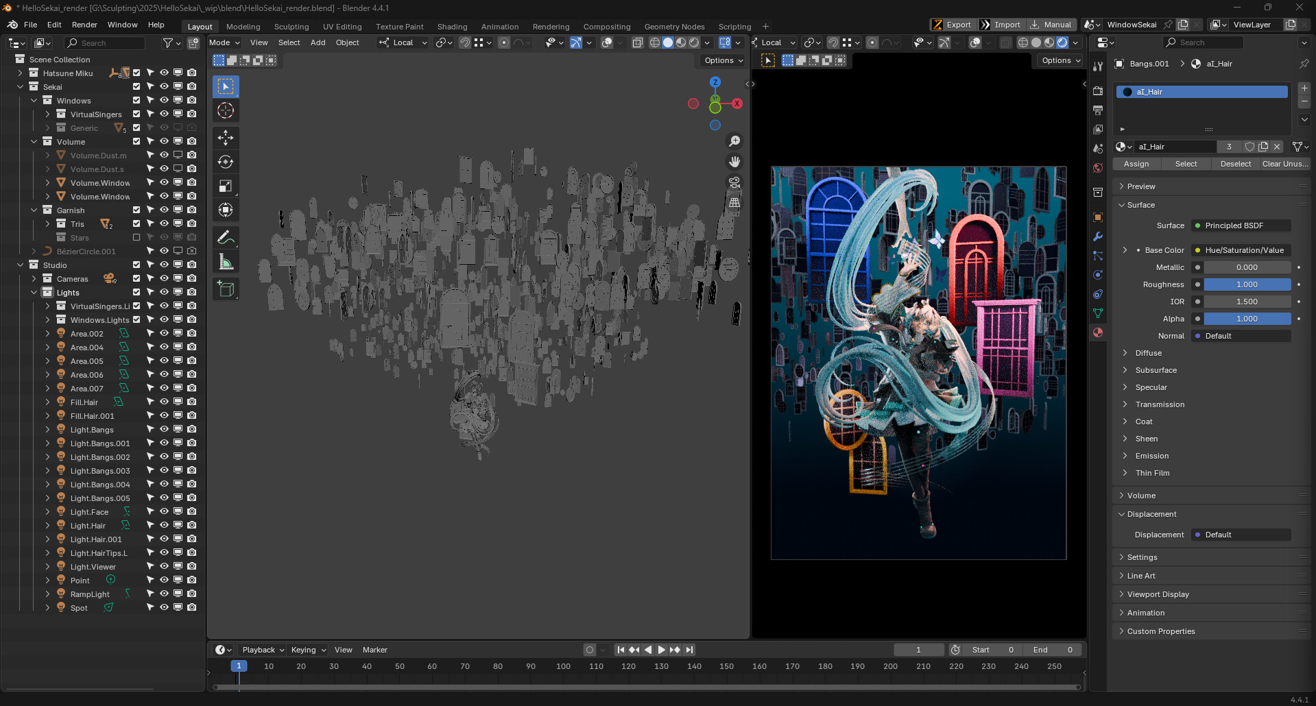1316x706 pixels.
Task: Uncheck the Sekai collection checkbox
Action: [136, 86]
